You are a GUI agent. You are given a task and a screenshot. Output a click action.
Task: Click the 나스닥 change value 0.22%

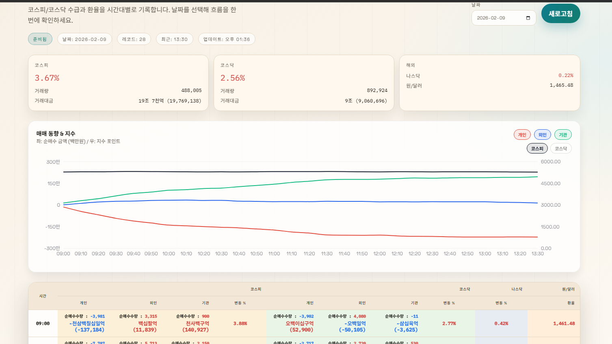(566, 75)
